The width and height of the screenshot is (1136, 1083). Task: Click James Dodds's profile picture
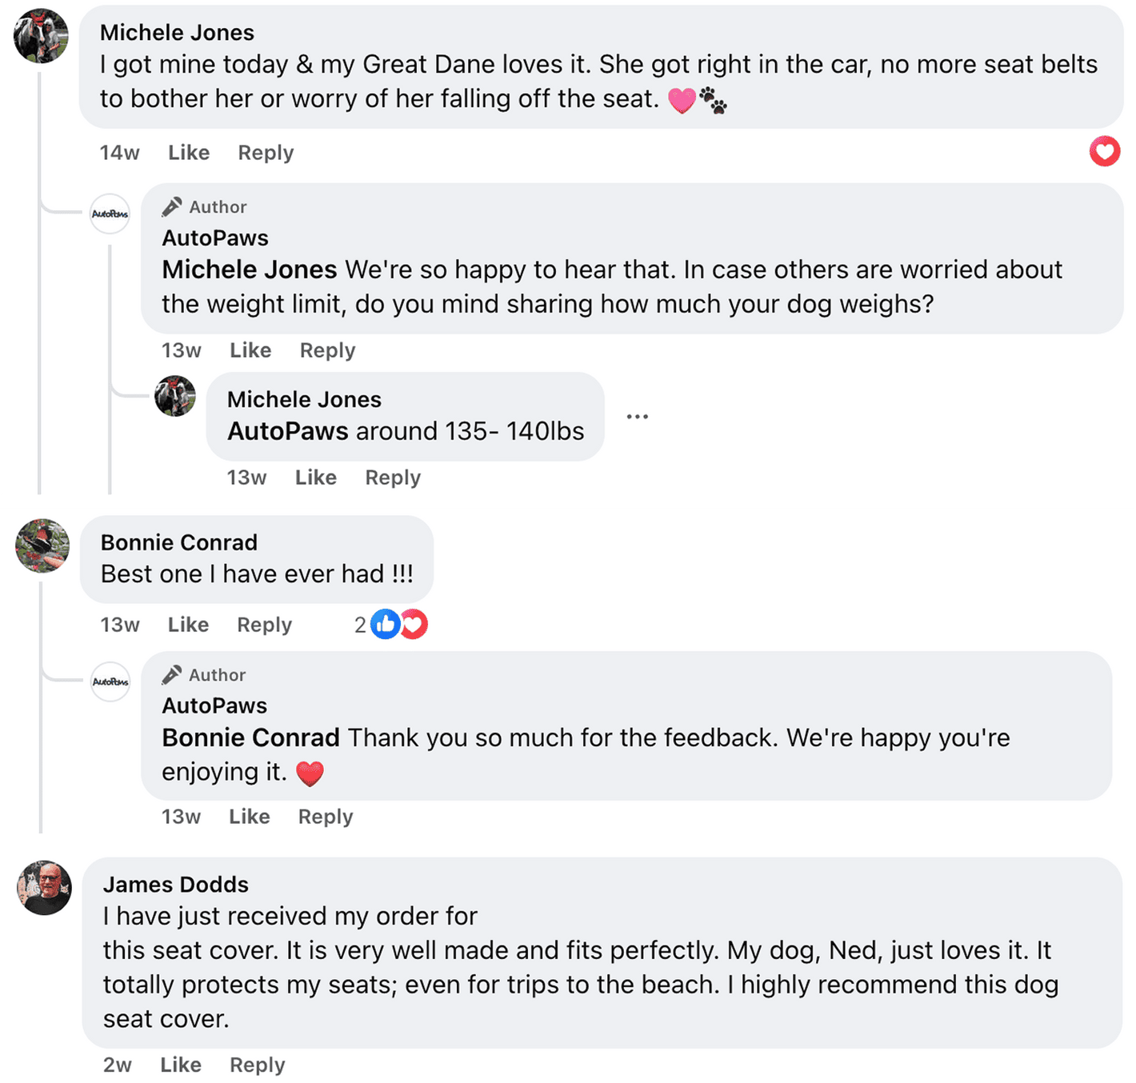click(45, 888)
